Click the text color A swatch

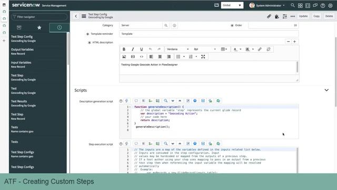pyautogui.click(x=235, y=49)
